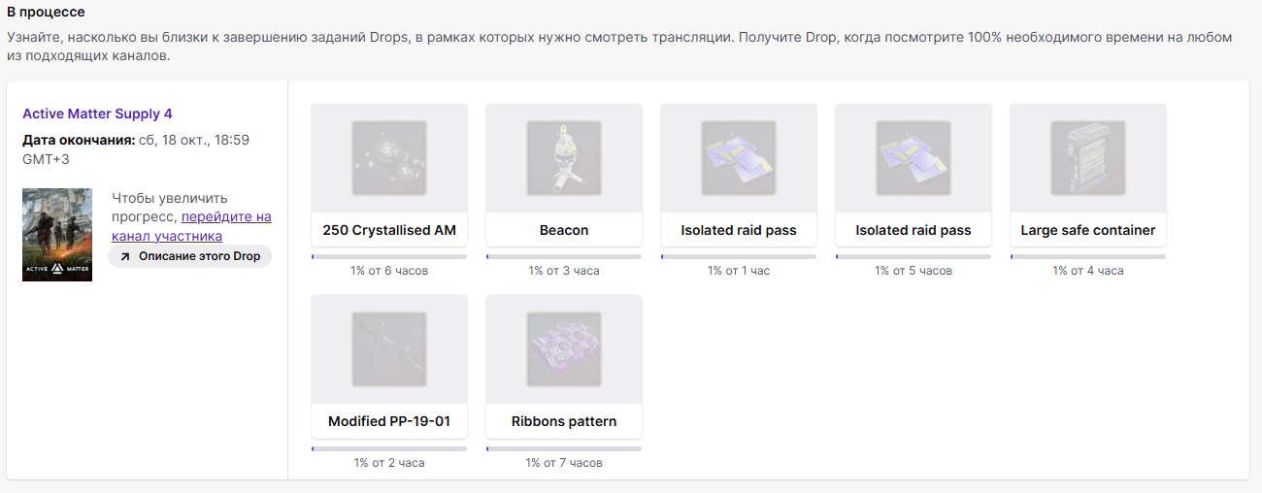Open the Active Matter Supply 4 campaign link
The image size is (1262, 493).
[97, 114]
